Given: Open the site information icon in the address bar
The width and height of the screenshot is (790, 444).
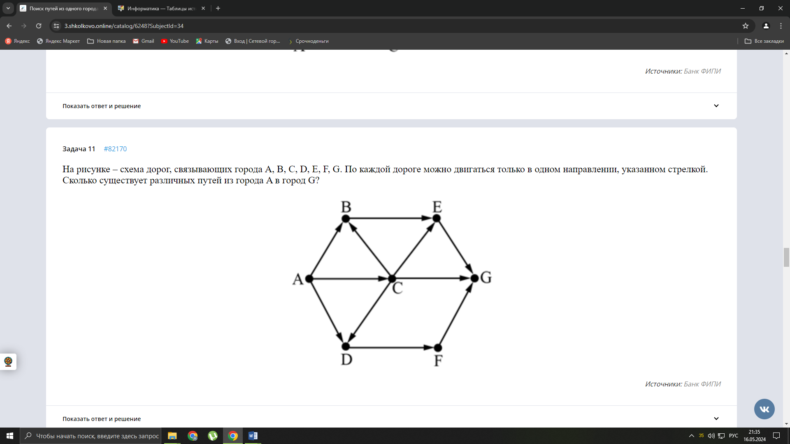Looking at the screenshot, I should click(x=56, y=26).
